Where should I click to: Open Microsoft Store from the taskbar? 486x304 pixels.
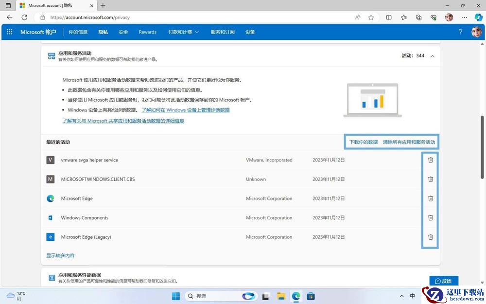tap(311, 296)
